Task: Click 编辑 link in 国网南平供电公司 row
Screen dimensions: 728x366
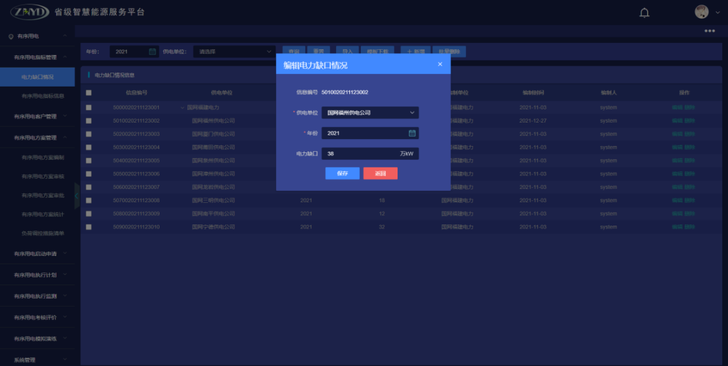Action: [x=677, y=214]
